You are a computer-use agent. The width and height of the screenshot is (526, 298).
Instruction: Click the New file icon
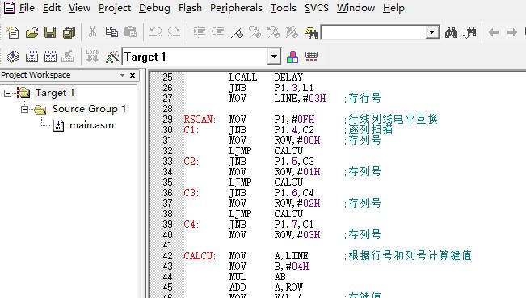point(12,32)
